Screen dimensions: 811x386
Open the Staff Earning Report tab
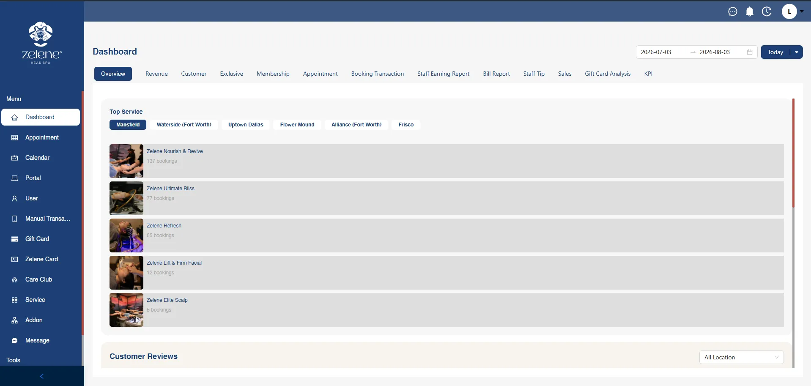pos(444,74)
